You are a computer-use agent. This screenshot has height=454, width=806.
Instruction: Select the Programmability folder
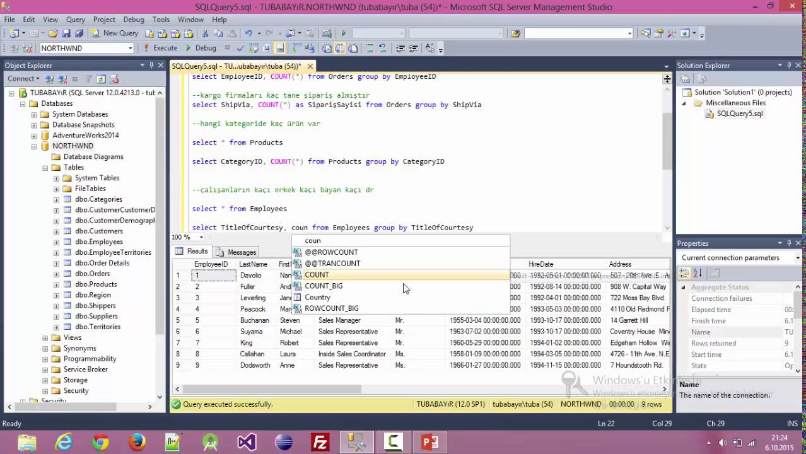90,359
